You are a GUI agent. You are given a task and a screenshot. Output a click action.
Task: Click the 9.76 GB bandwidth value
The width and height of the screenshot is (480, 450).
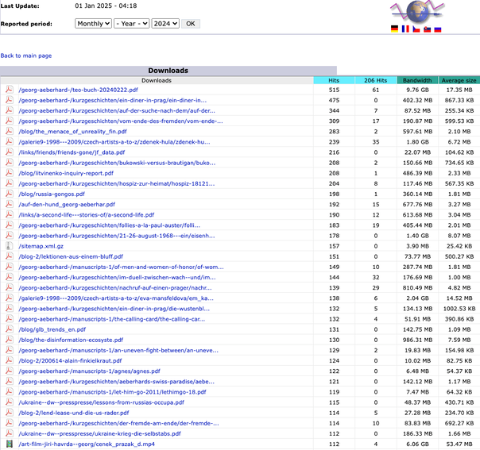coord(417,90)
